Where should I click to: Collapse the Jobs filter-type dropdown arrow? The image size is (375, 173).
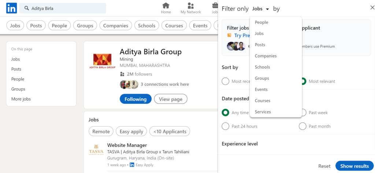pos(267,9)
